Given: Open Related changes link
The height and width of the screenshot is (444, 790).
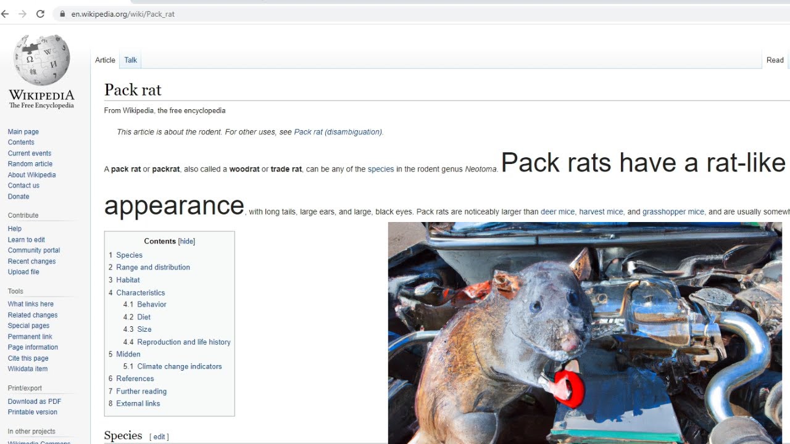Looking at the screenshot, I should point(33,315).
